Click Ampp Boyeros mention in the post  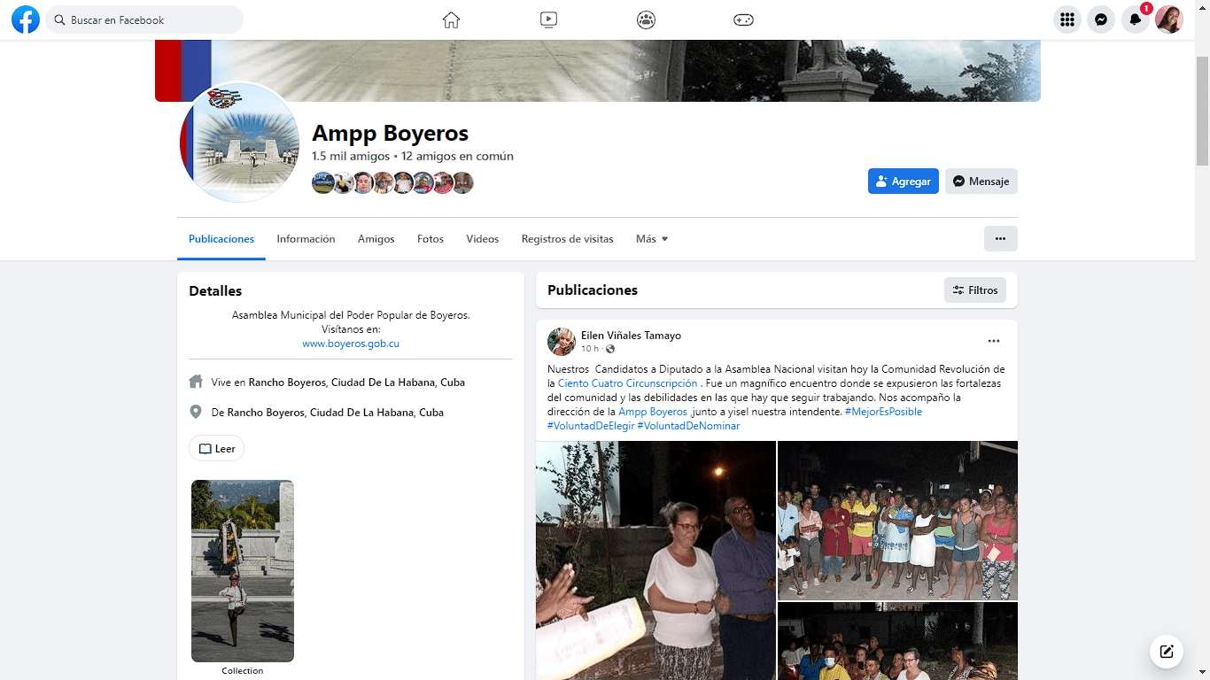click(653, 412)
